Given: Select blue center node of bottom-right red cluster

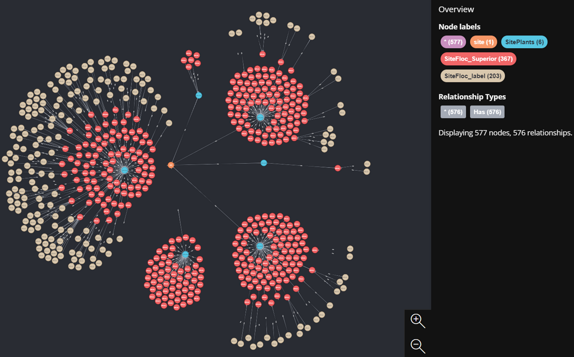Looking at the screenshot, I should [x=260, y=246].
